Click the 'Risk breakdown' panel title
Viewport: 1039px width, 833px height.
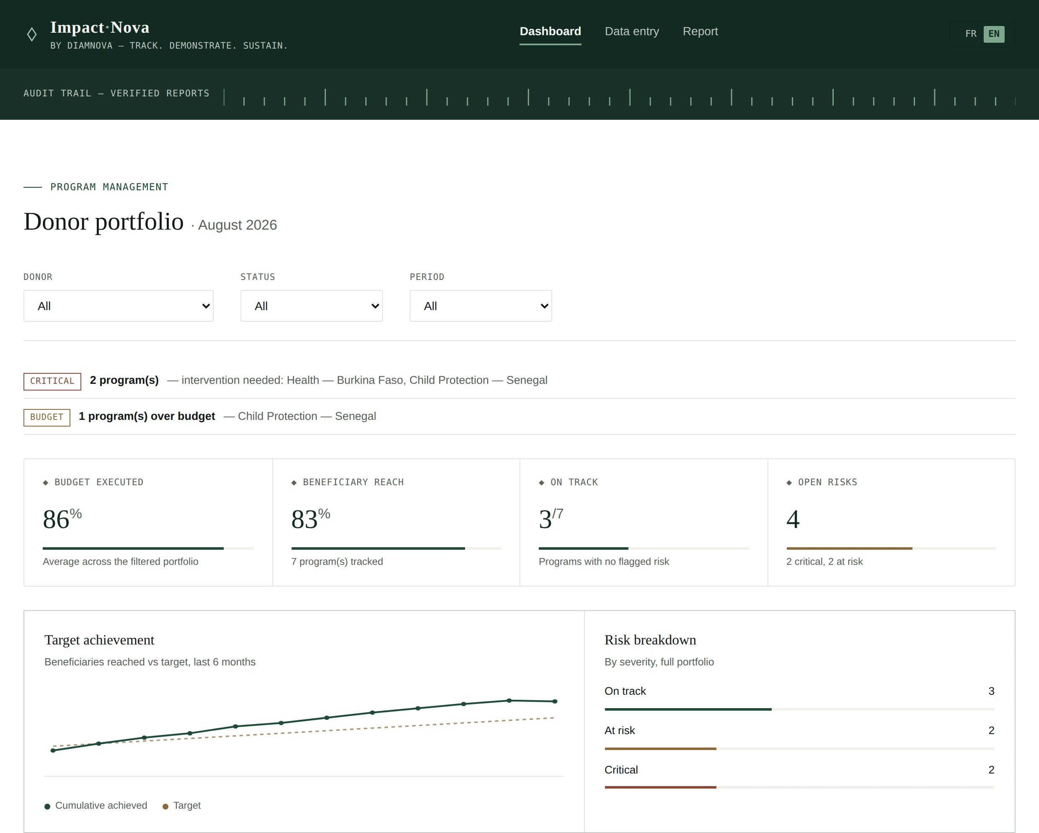650,640
